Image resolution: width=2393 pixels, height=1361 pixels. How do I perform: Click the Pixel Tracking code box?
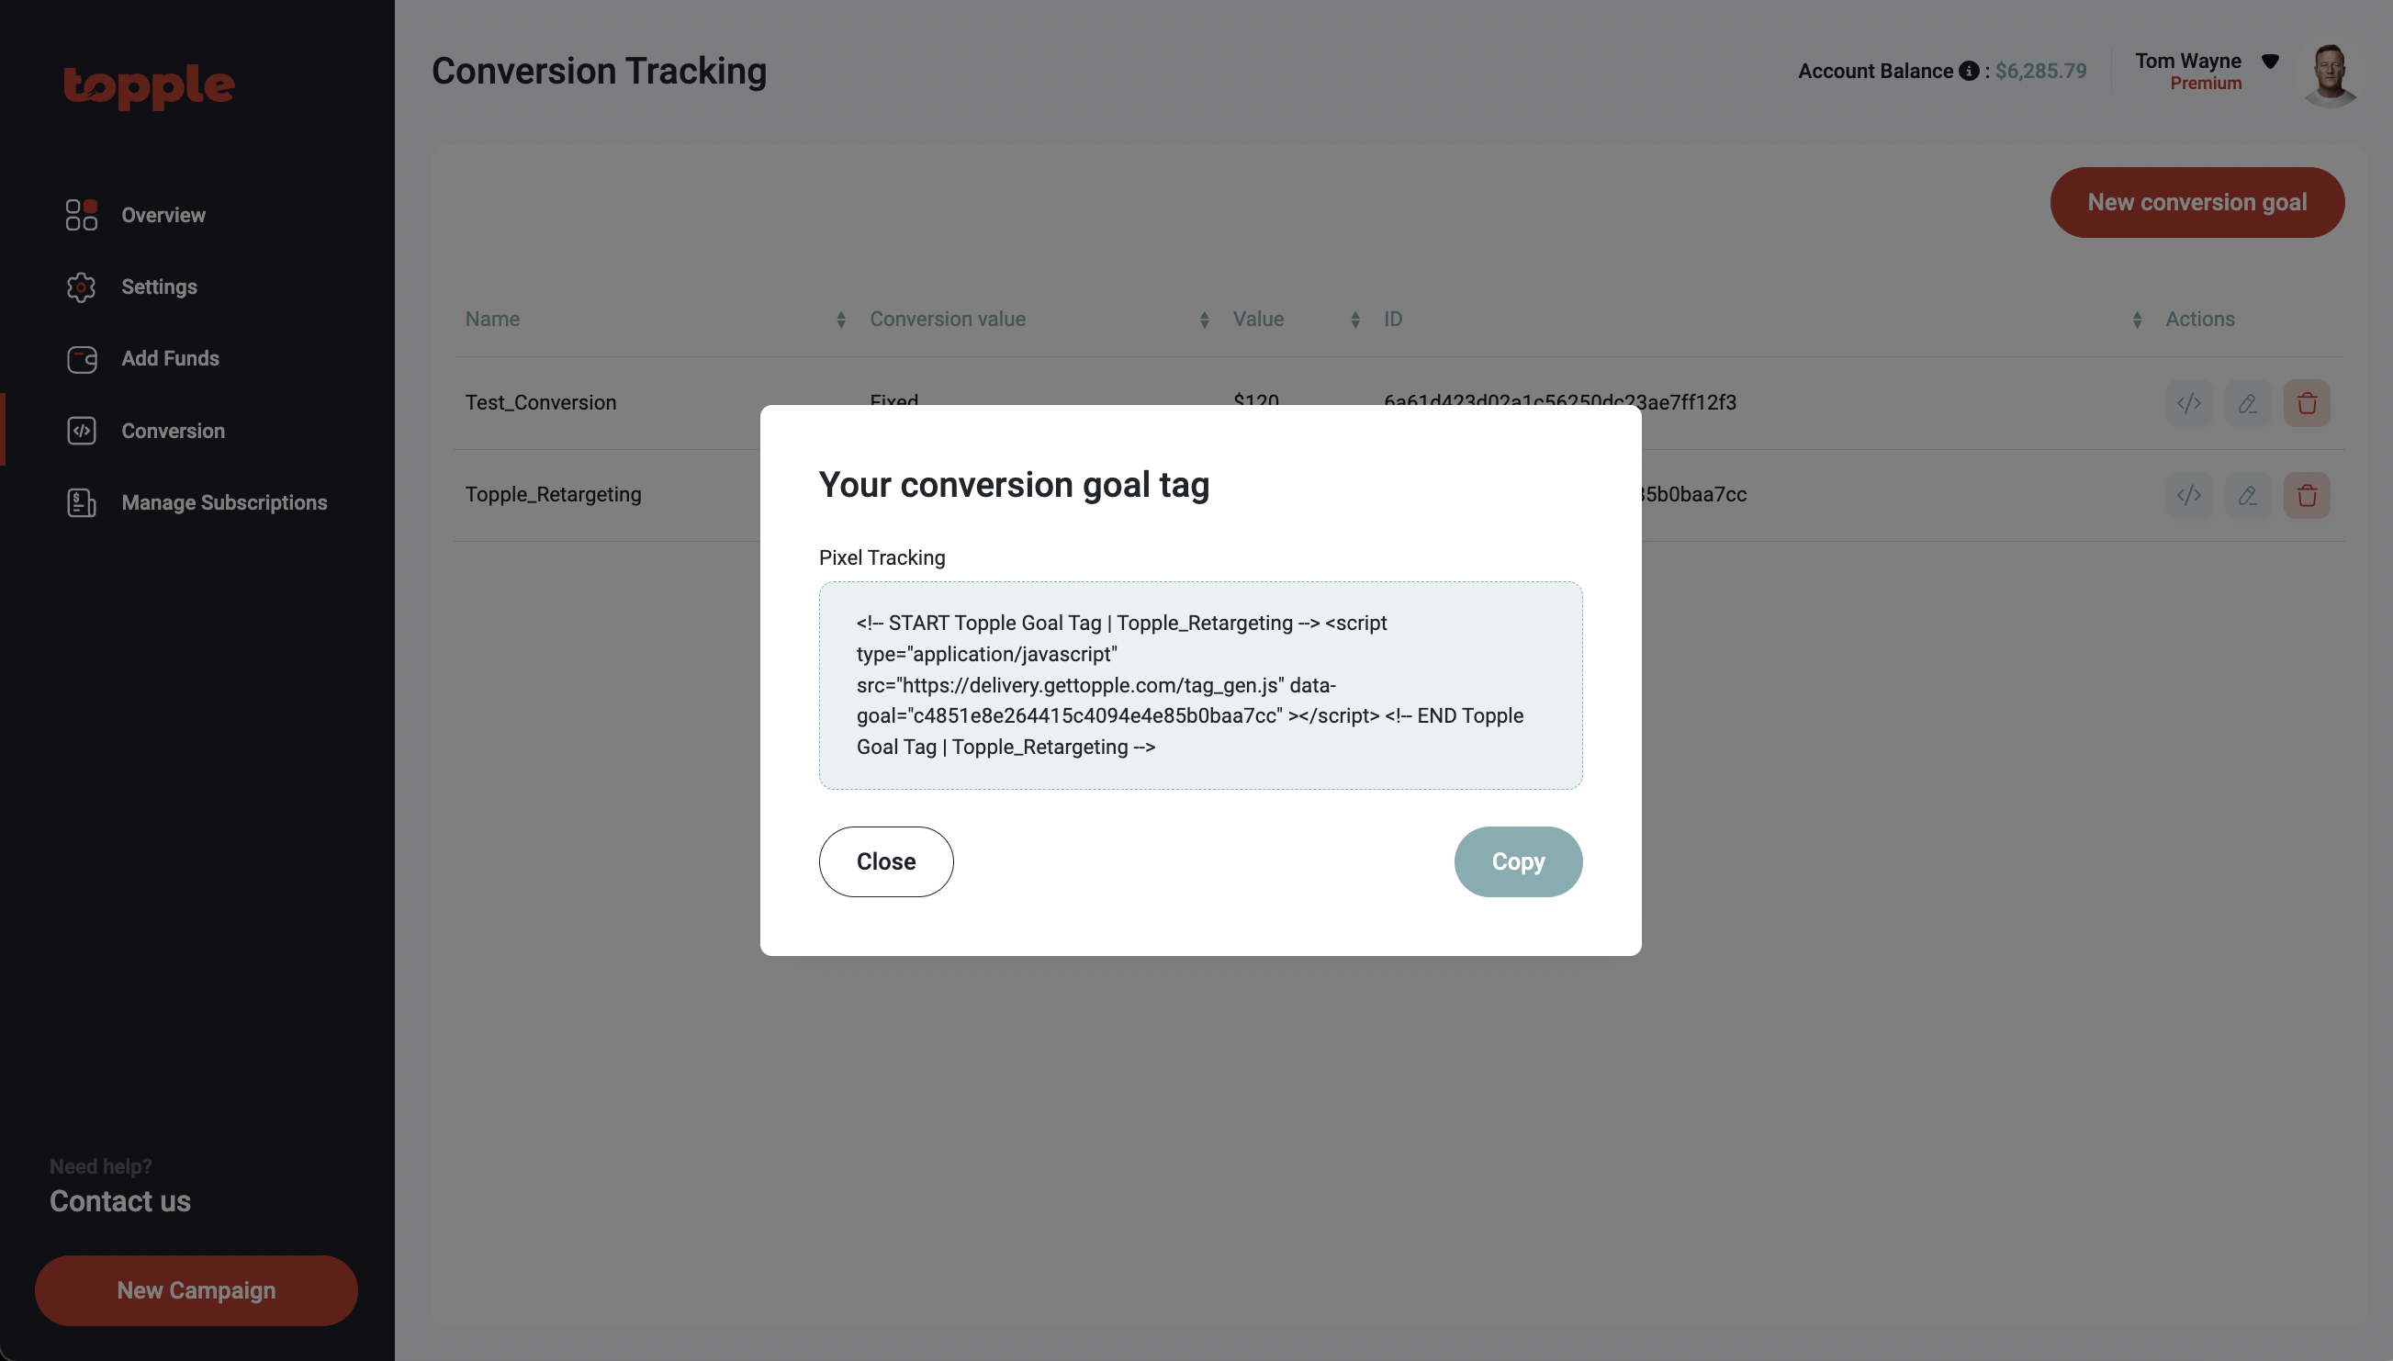pyautogui.click(x=1200, y=685)
